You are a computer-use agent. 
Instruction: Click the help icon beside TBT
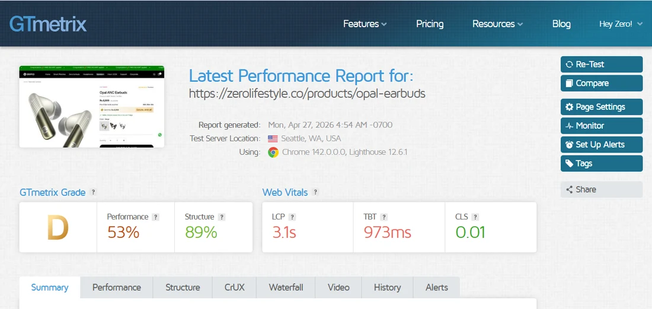click(x=384, y=217)
